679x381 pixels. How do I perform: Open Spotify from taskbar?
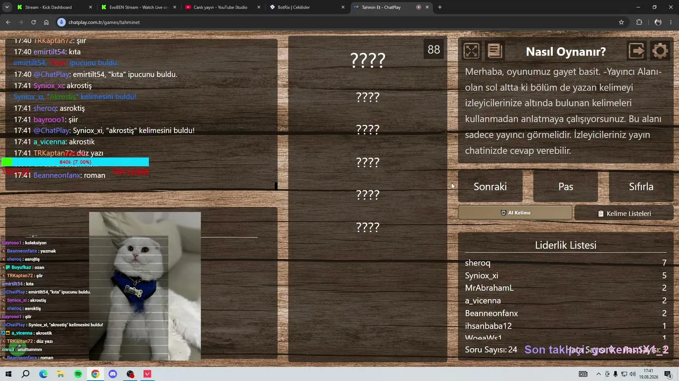(78, 374)
